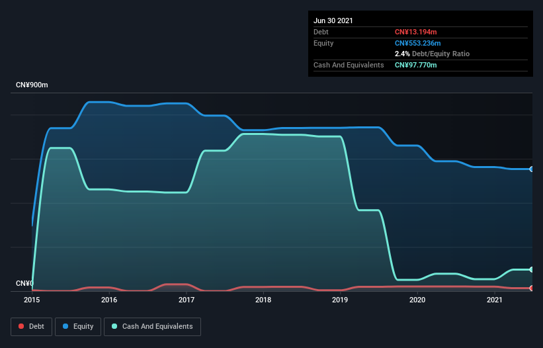Click the CN¥13.194m debt value

pyautogui.click(x=415, y=32)
